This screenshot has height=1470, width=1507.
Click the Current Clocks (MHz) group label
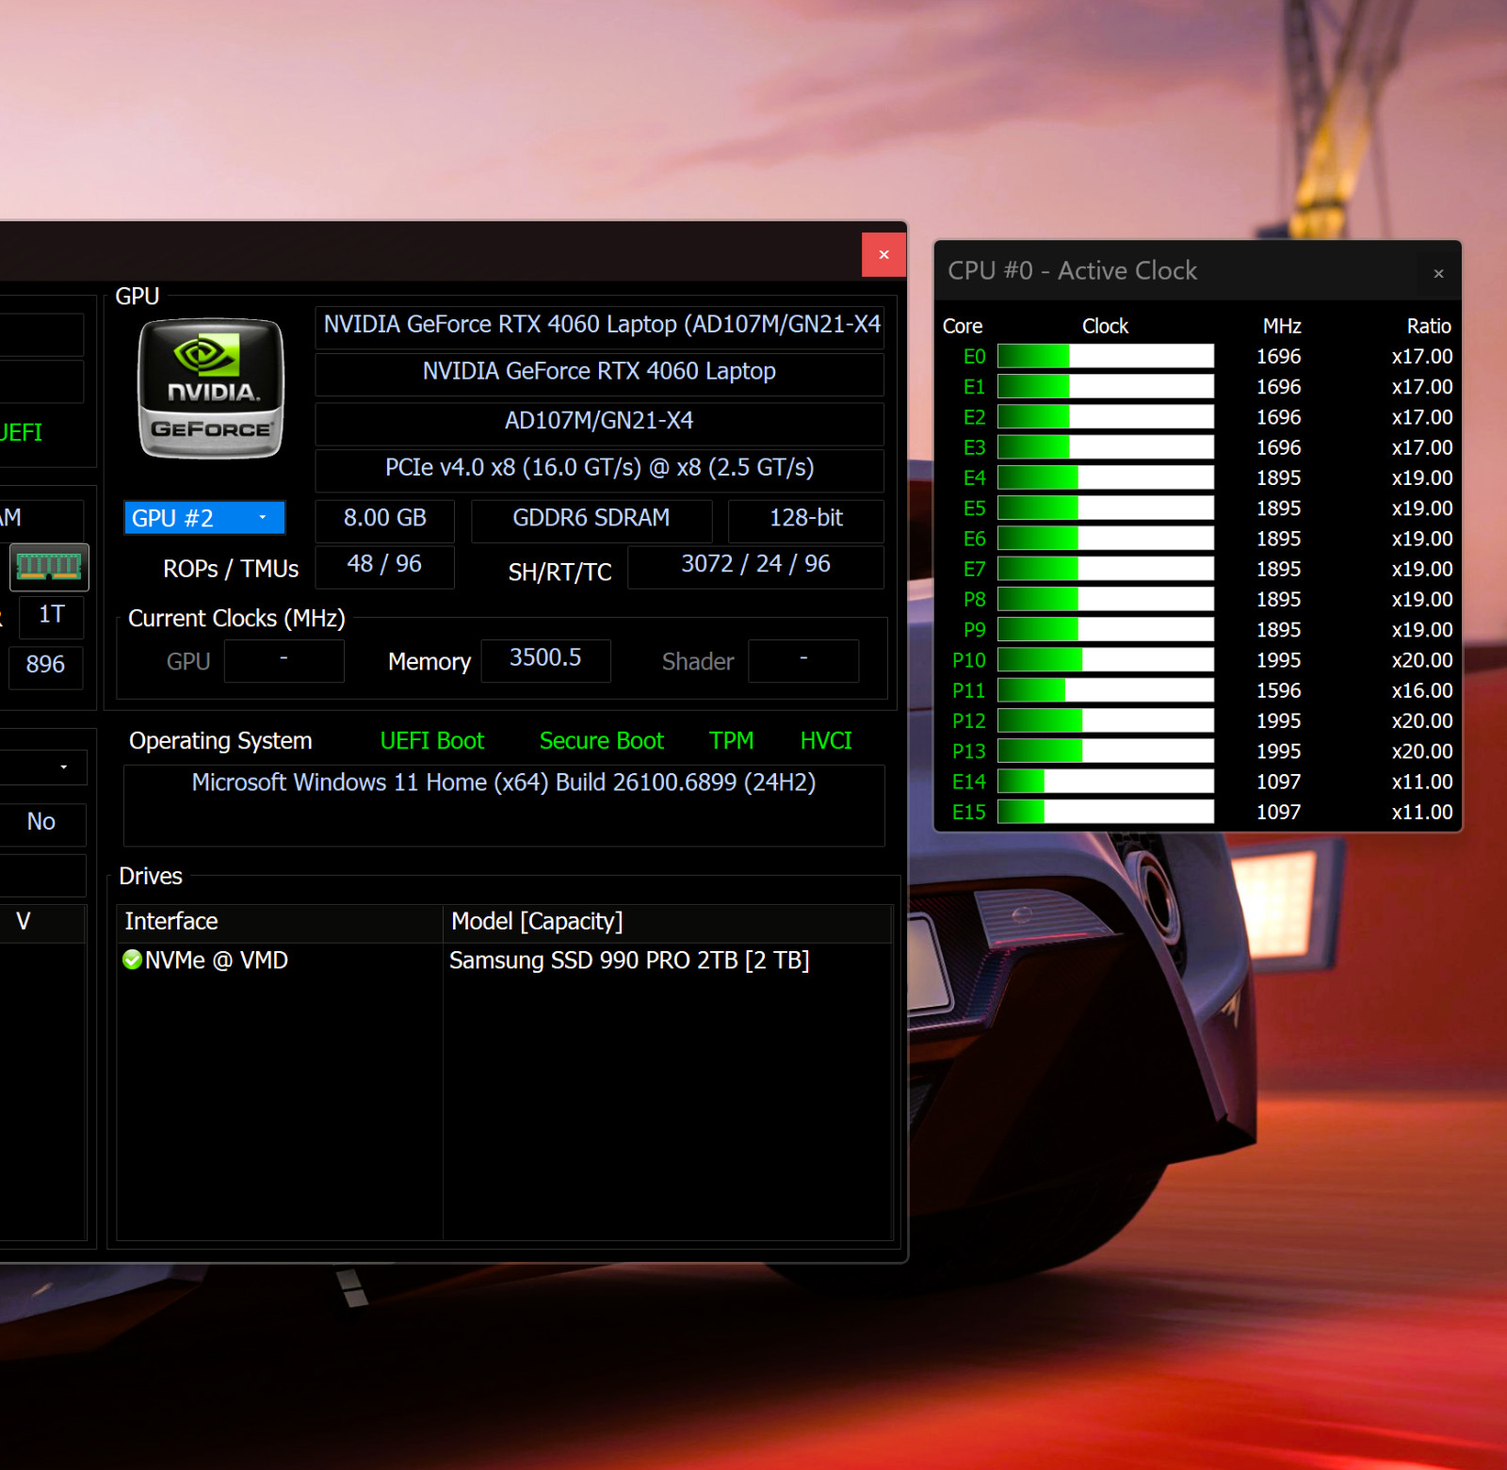(236, 619)
